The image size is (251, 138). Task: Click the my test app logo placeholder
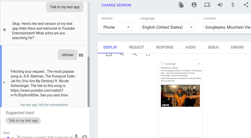[162, 64]
